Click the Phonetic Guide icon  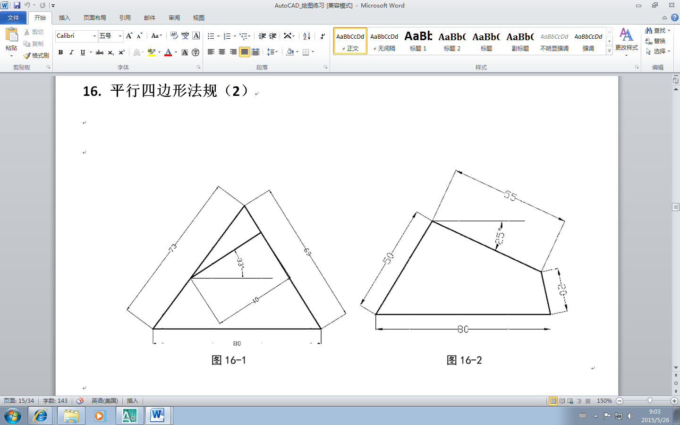point(185,36)
